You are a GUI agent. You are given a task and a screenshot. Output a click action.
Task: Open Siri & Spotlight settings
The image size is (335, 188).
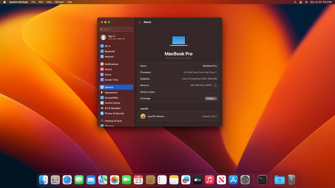pos(116,108)
